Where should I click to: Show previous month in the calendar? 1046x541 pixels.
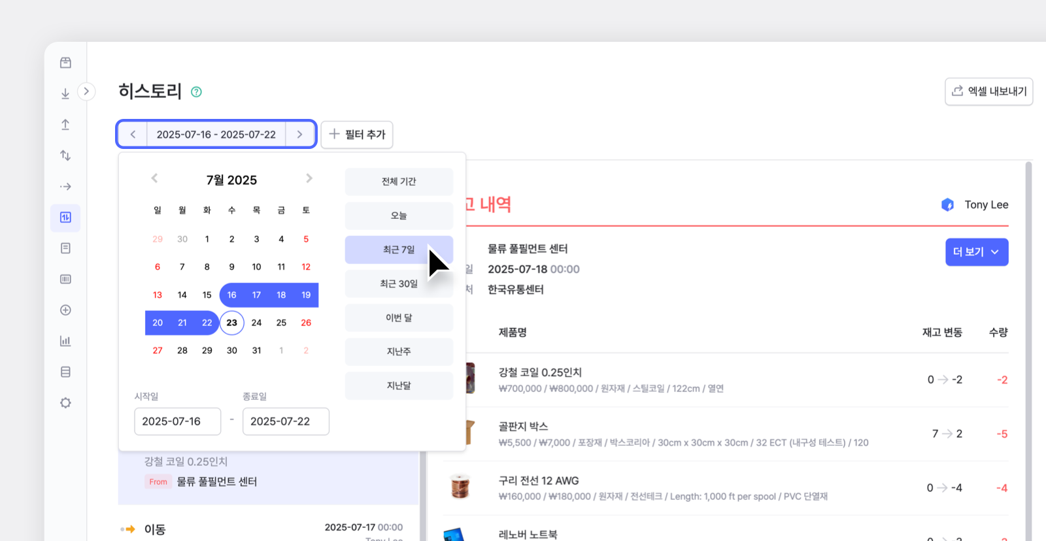click(154, 178)
